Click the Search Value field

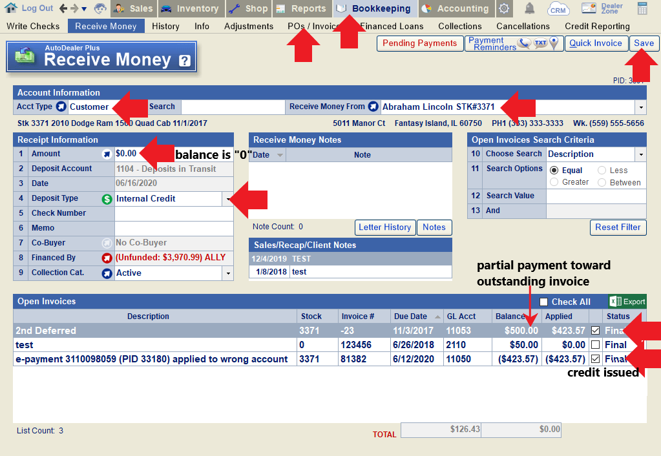tap(596, 196)
